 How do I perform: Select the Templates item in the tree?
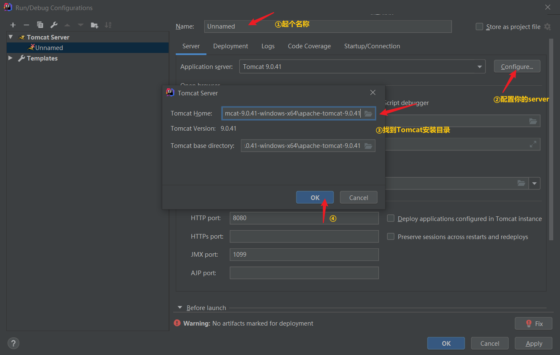tap(87, 58)
